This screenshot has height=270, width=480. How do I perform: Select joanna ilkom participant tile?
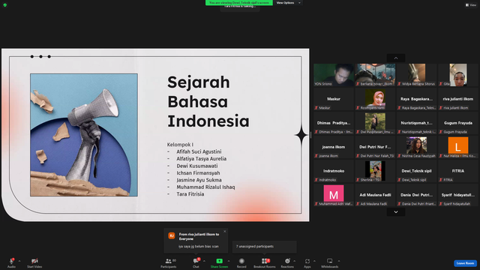pyautogui.click(x=334, y=147)
